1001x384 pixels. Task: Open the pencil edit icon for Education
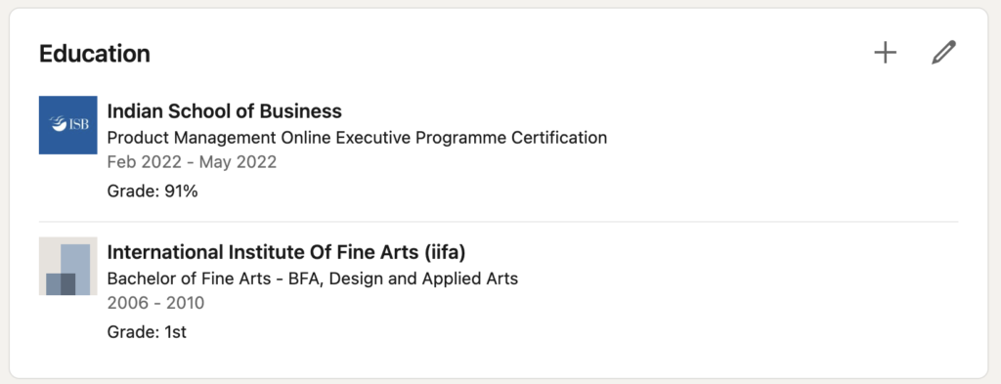point(943,53)
